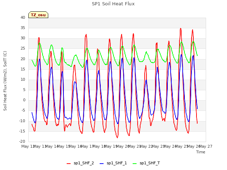Click the y-axis tick value 40

click(x=23, y=17)
